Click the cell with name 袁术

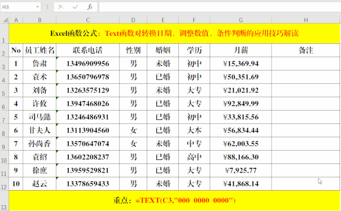click(39, 77)
